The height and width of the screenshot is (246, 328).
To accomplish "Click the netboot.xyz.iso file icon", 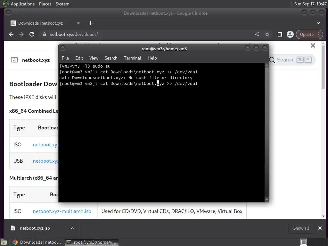I will coord(13,228).
